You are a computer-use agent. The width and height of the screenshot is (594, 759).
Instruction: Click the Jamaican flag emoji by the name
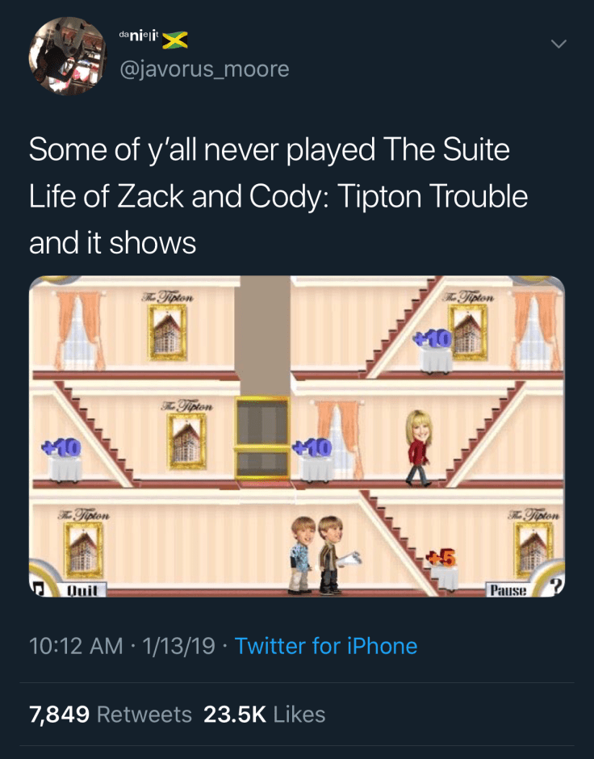click(176, 36)
